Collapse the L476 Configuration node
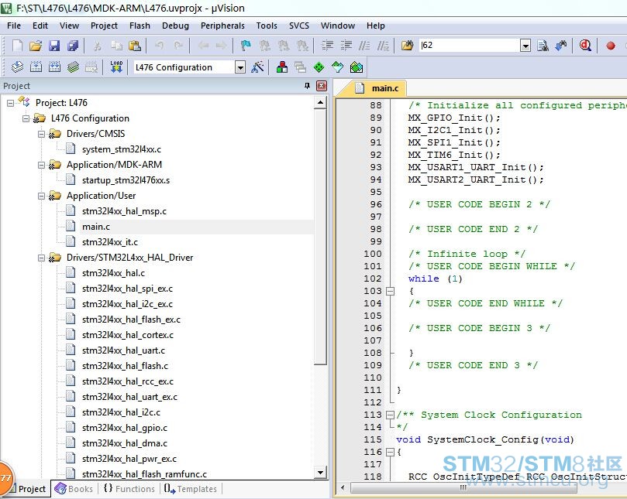This screenshot has height=499, width=627. pyautogui.click(x=26, y=118)
